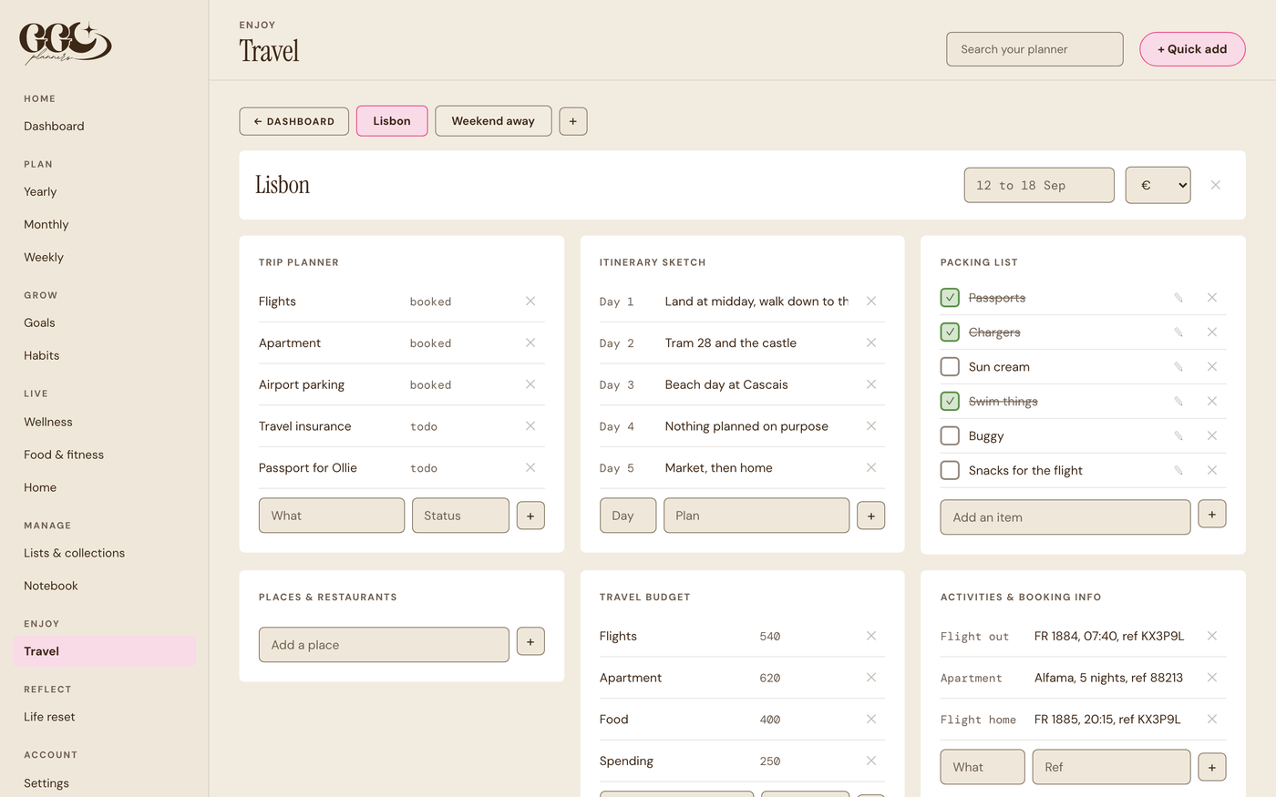Edit the Sun cream packing item
The image size is (1276, 797).
point(1178,367)
